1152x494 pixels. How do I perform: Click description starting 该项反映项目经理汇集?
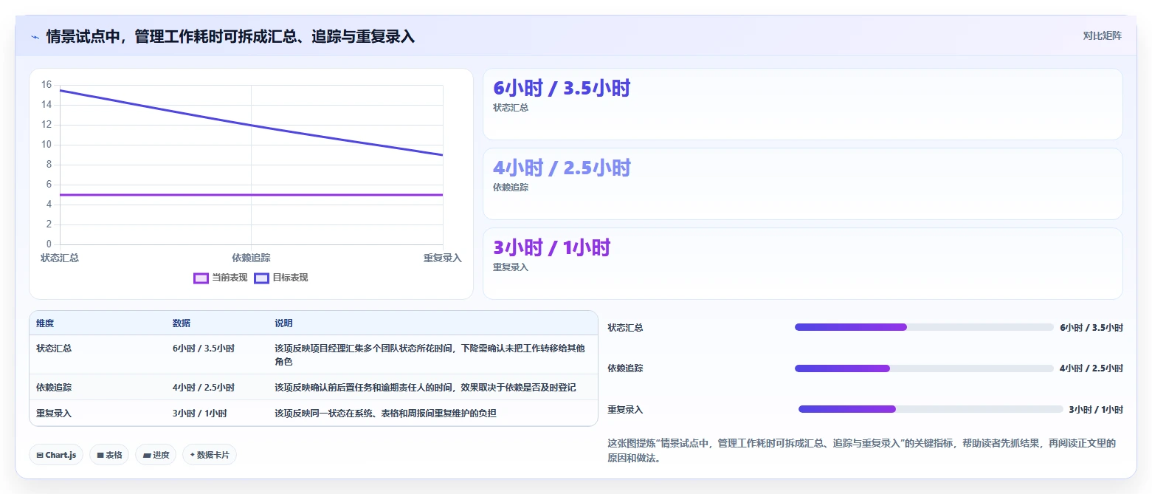tap(430, 354)
